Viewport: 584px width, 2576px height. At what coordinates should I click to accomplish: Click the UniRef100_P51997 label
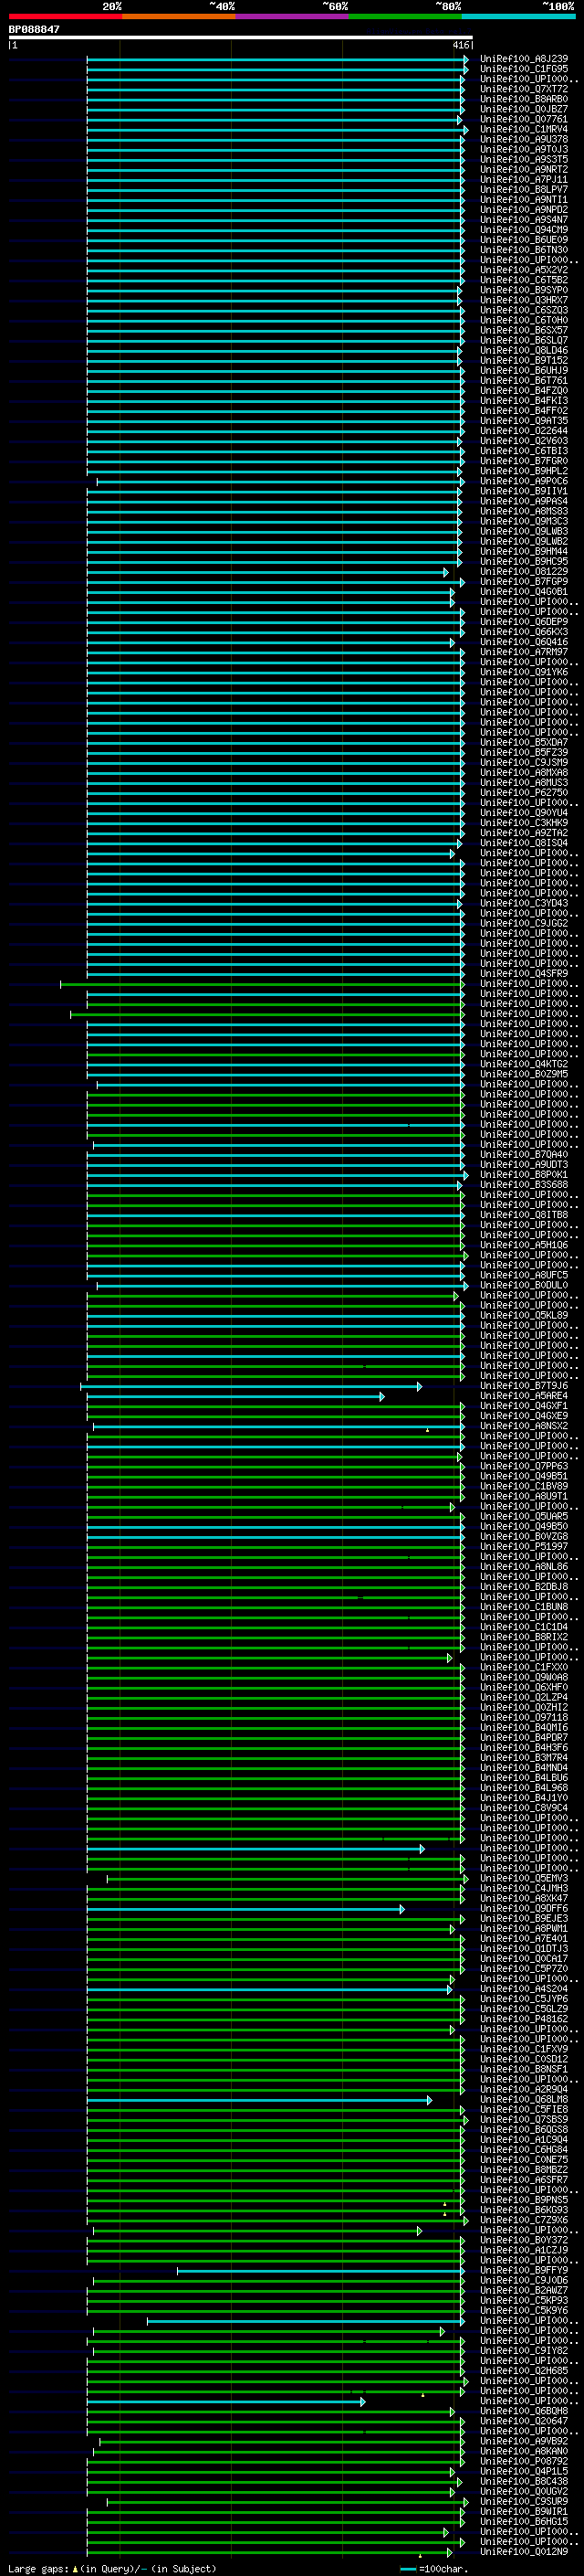pos(524,1546)
